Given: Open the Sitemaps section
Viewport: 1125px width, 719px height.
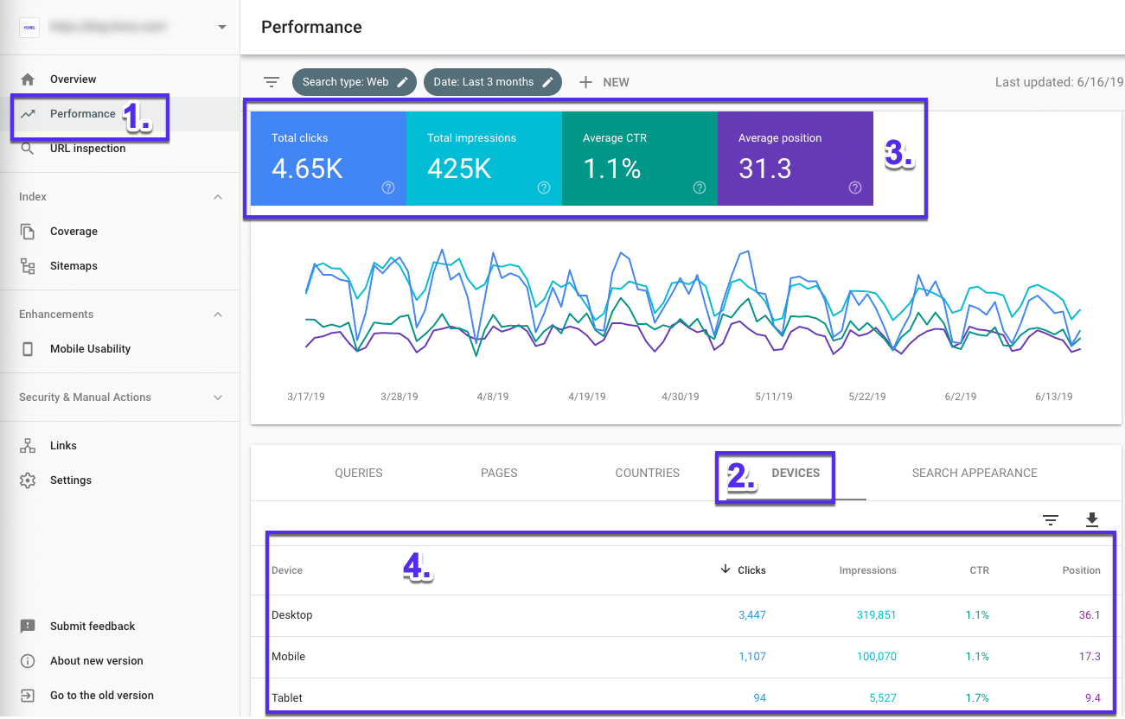Looking at the screenshot, I should (x=73, y=265).
